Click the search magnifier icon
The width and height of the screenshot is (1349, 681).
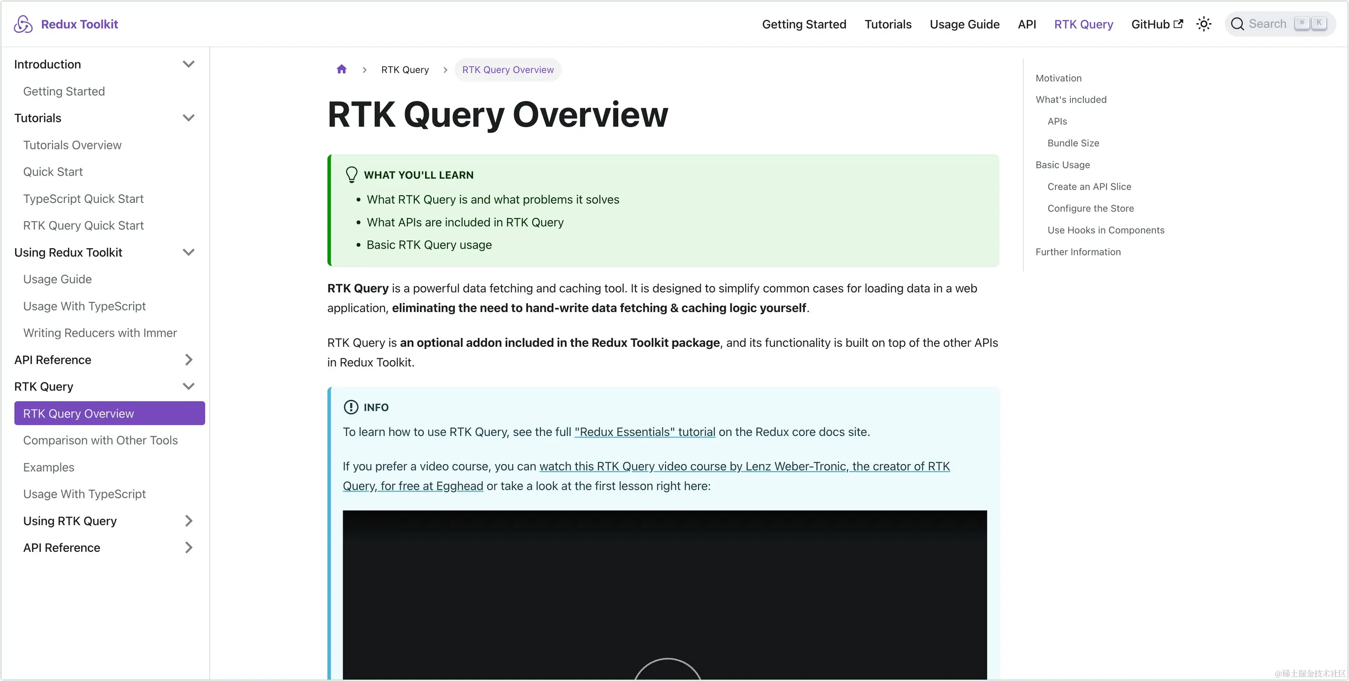[1237, 24]
